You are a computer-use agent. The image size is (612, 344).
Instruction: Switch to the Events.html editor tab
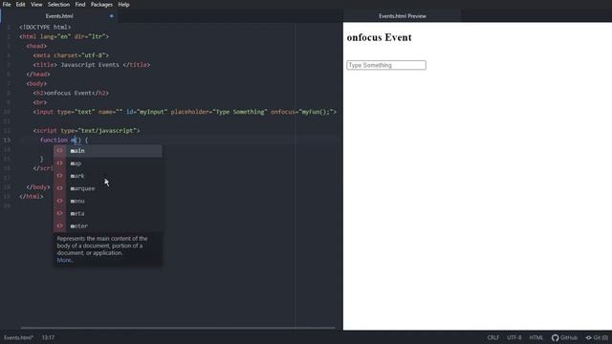59,16
